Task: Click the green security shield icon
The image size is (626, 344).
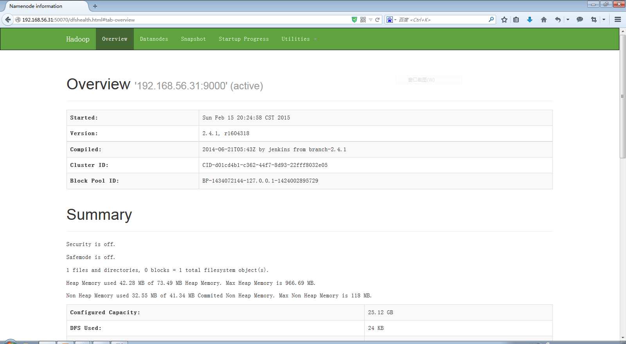Action: tap(354, 20)
